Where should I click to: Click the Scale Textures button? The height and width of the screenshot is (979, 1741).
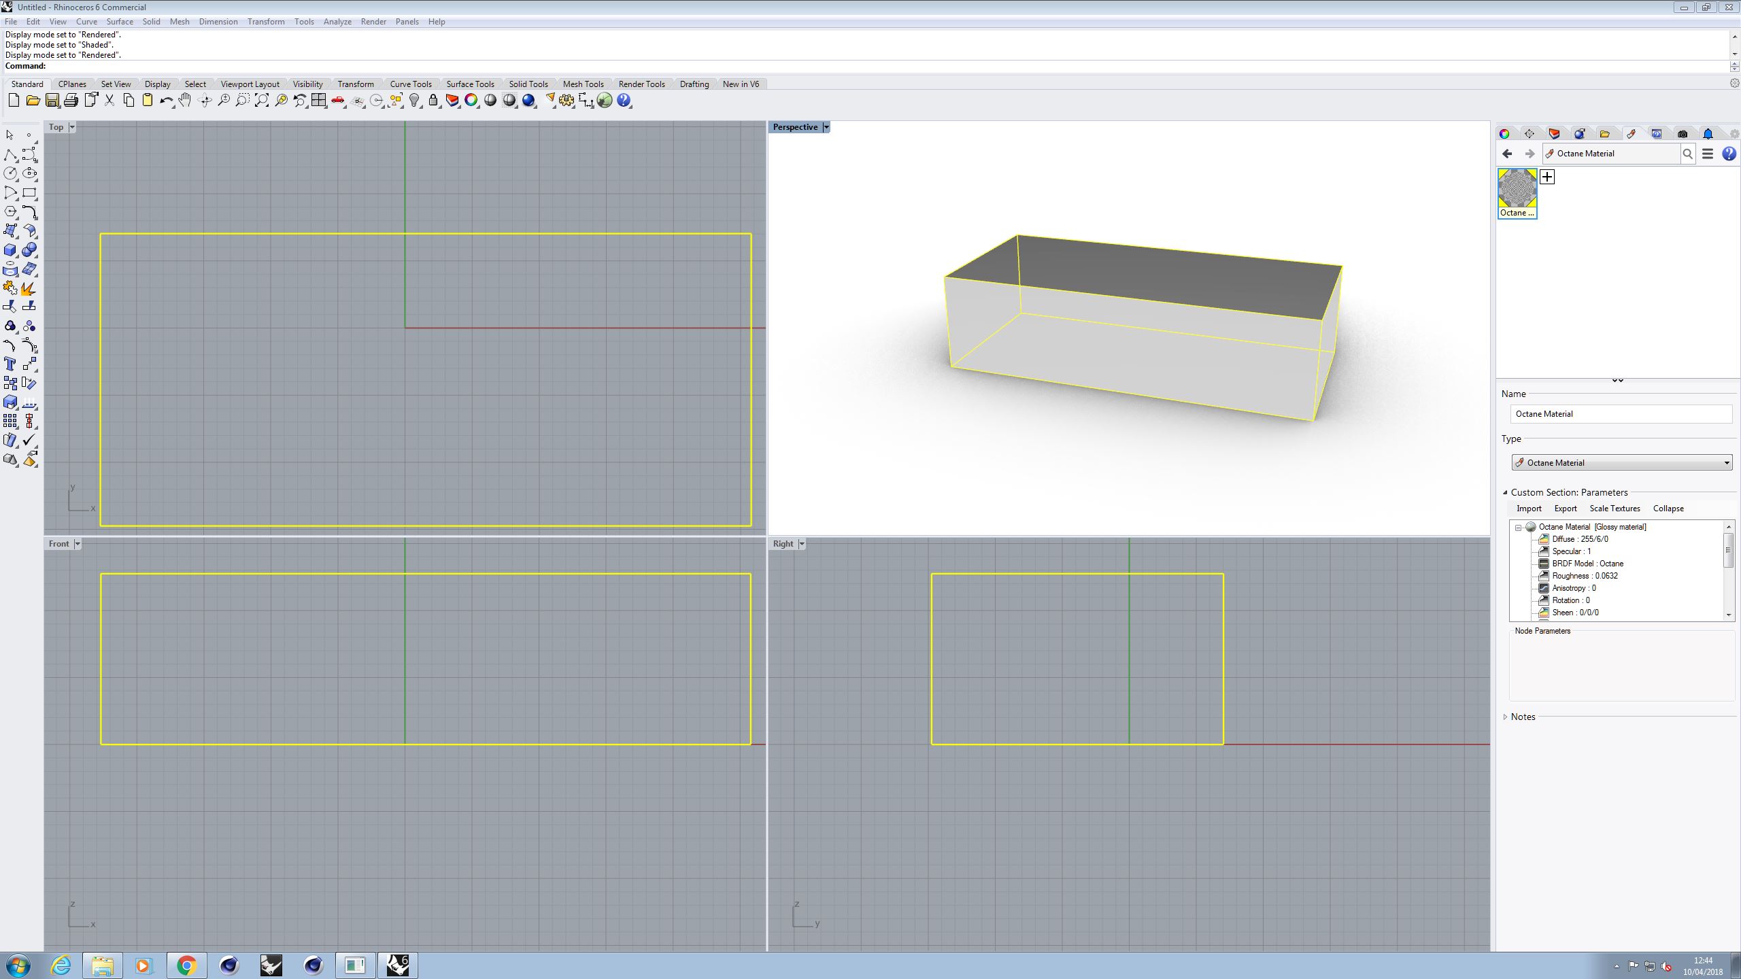click(x=1615, y=509)
